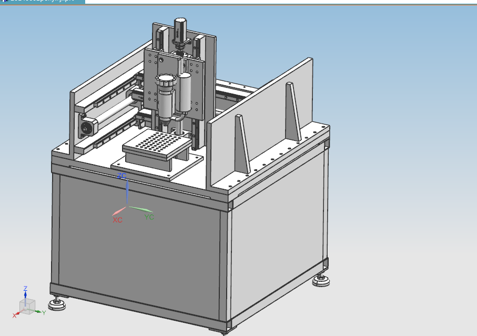Select the stepper motor on left rail
Screen dimensions: 477x336
[x=87, y=127]
